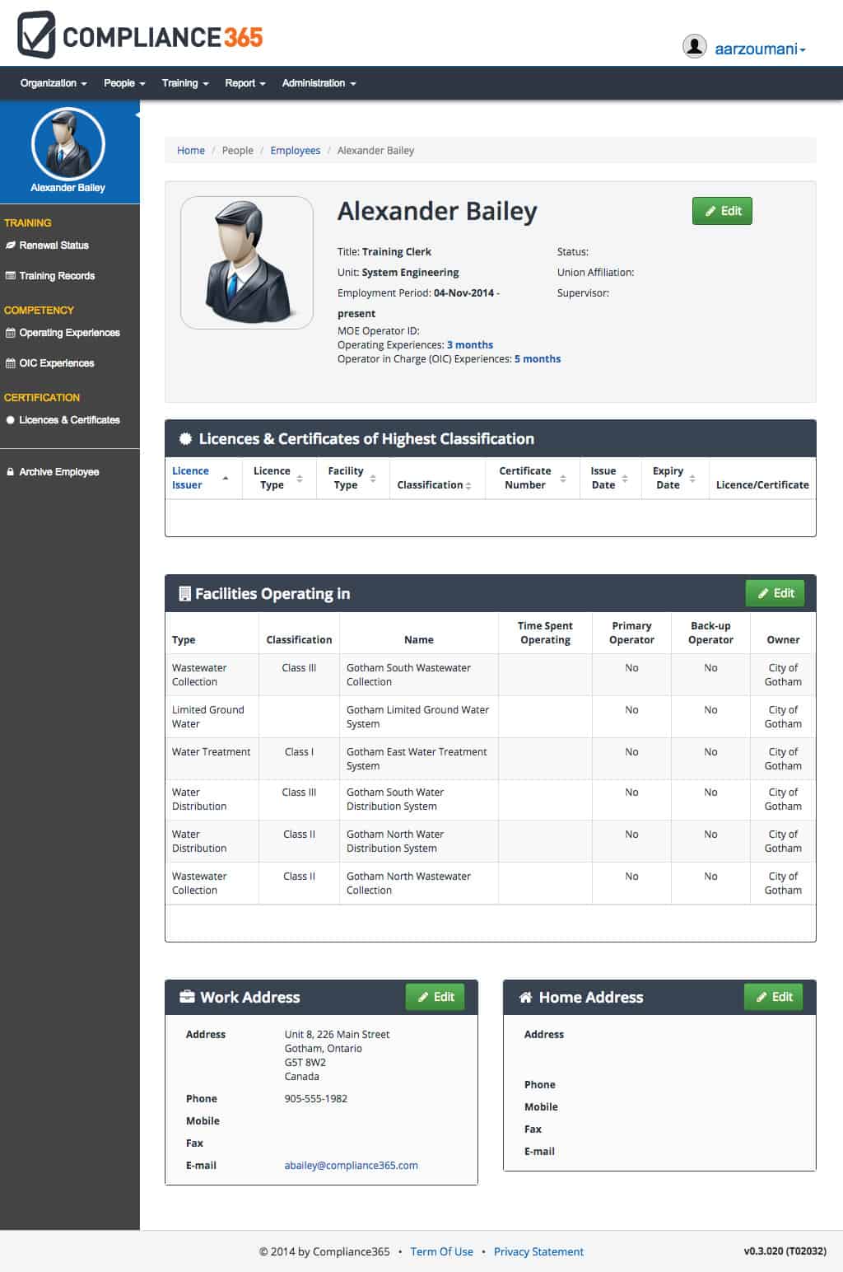Open the Report menu in the navbar
The width and height of the screenshot is (843, 1272).
click(245, 83)
